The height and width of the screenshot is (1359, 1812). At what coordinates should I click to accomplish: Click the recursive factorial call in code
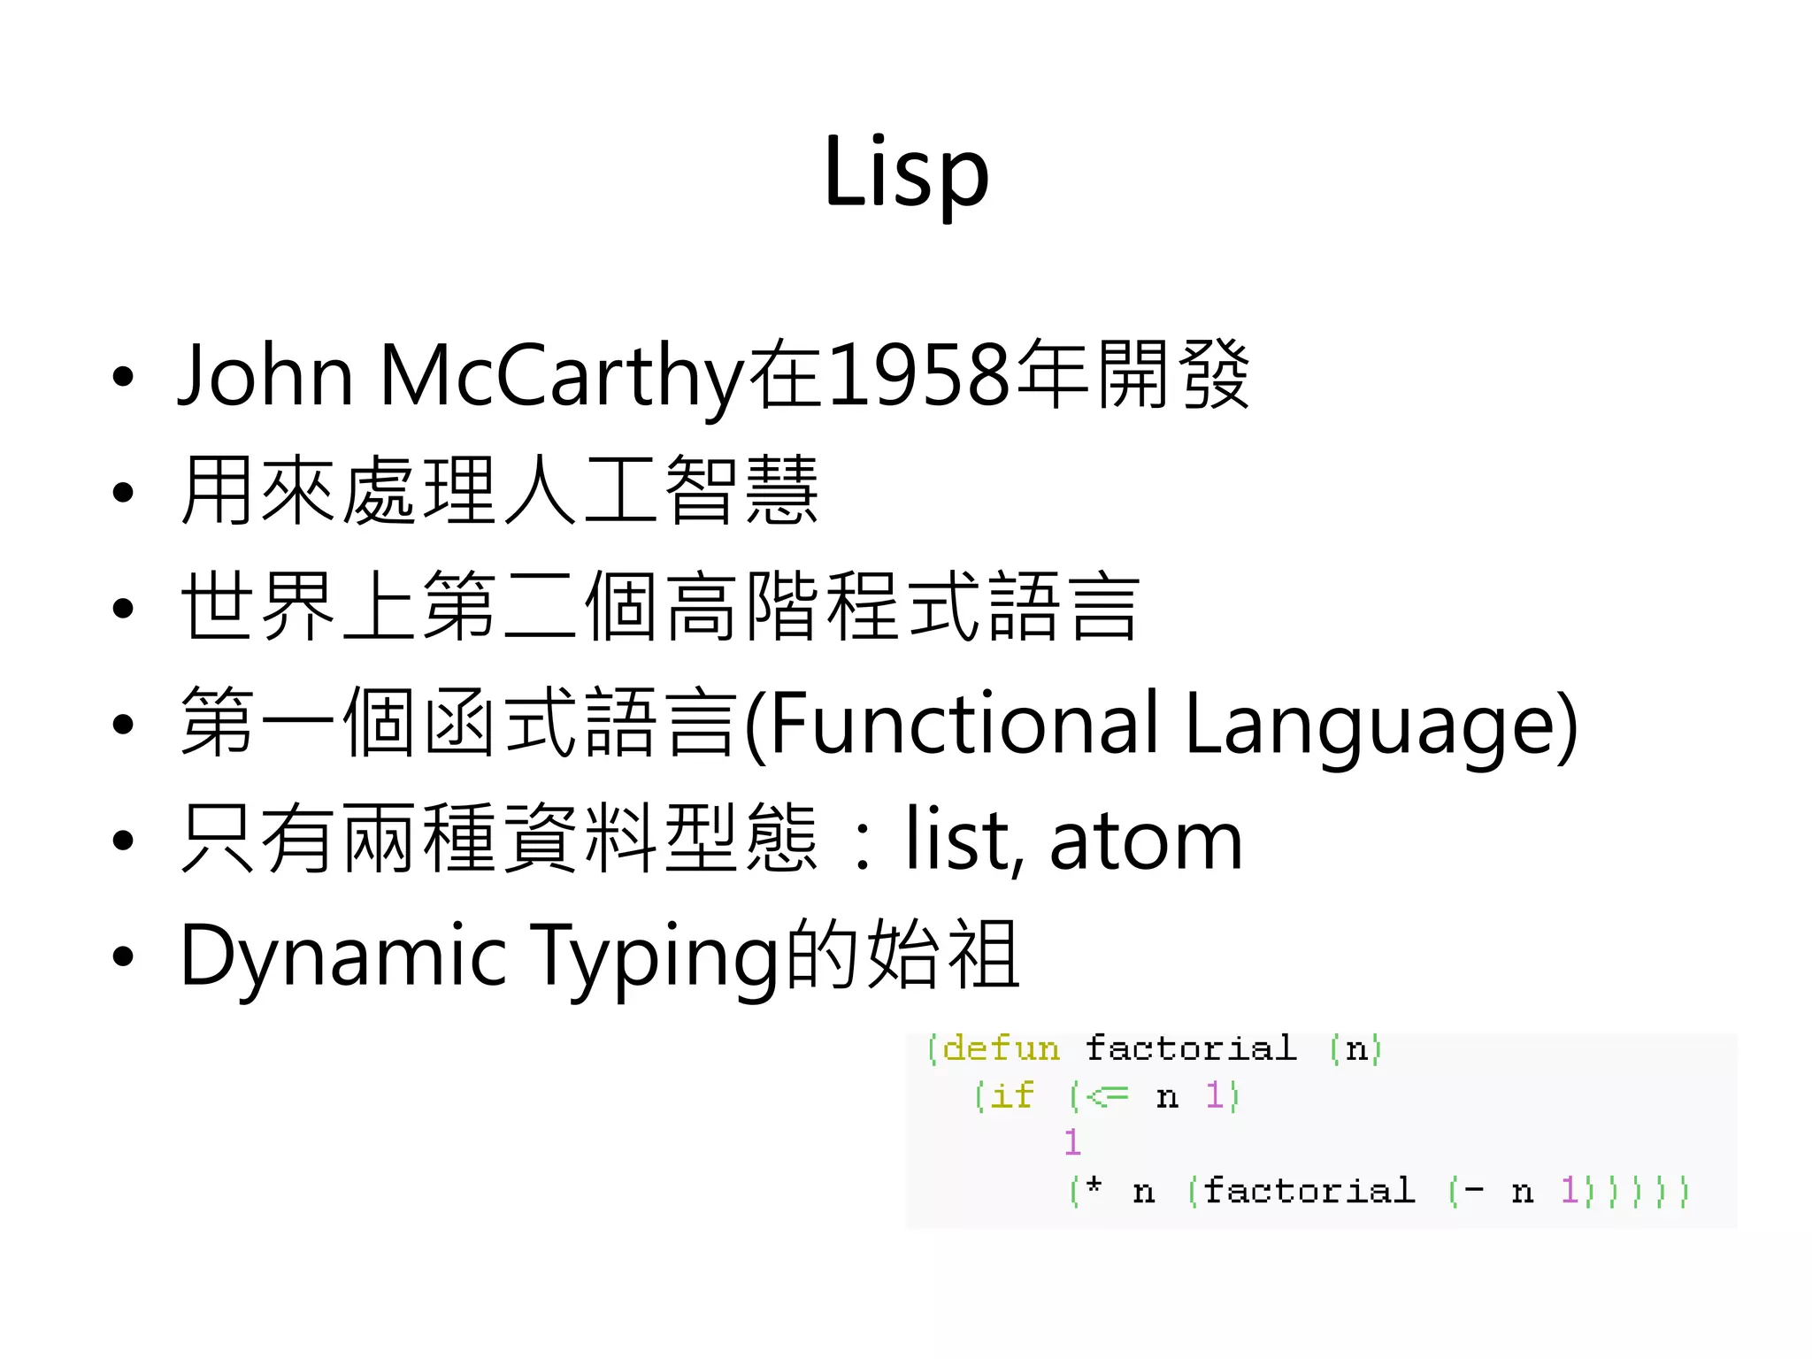[1309, 1191]
